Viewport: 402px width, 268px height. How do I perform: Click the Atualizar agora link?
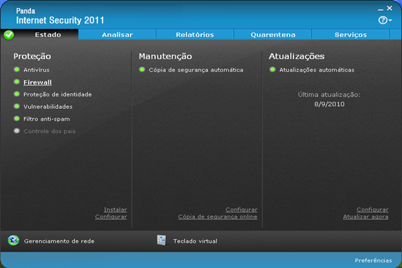click(366, 216)
